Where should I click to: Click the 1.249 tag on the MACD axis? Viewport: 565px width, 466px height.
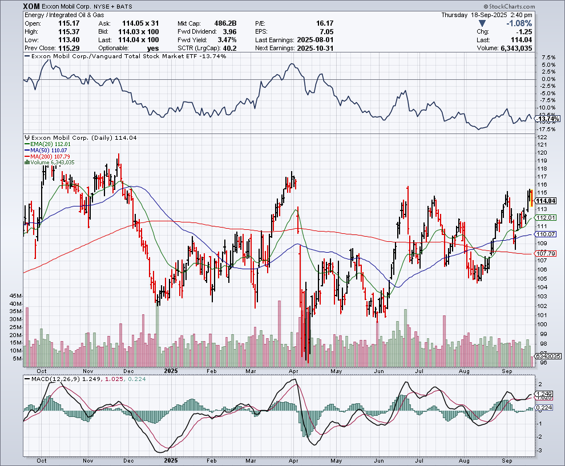(x=544, y=394)
